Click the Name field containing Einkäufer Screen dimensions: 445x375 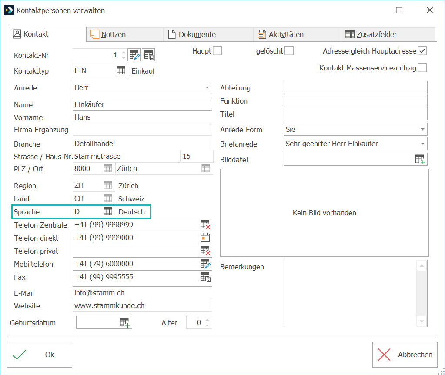142,104
